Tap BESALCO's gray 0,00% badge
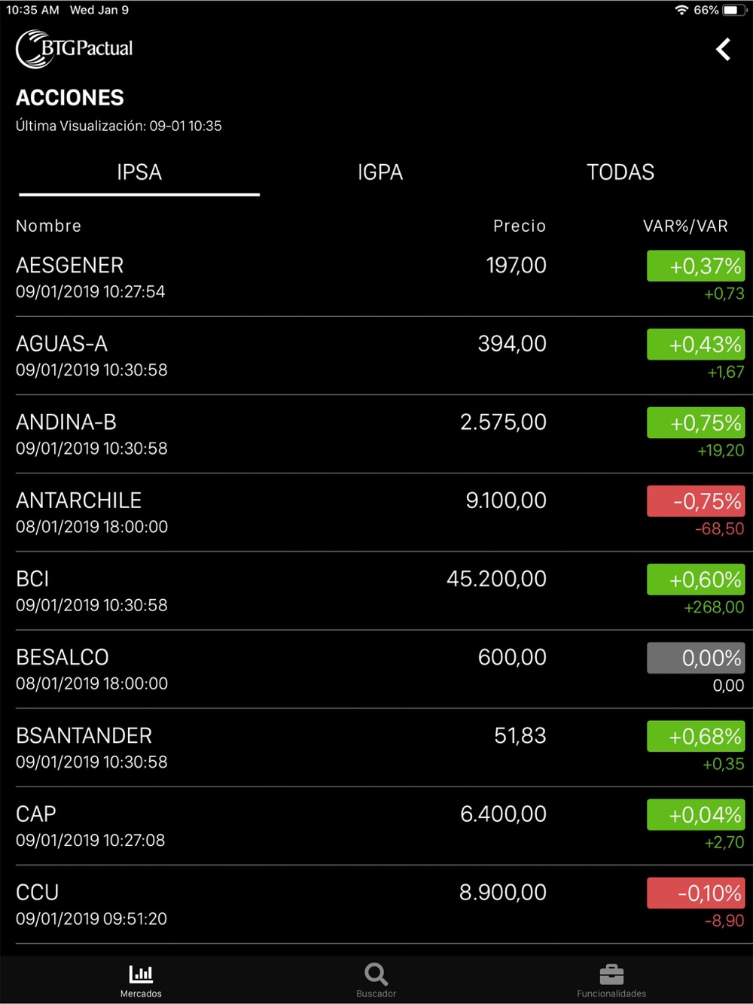 (696, 658)
